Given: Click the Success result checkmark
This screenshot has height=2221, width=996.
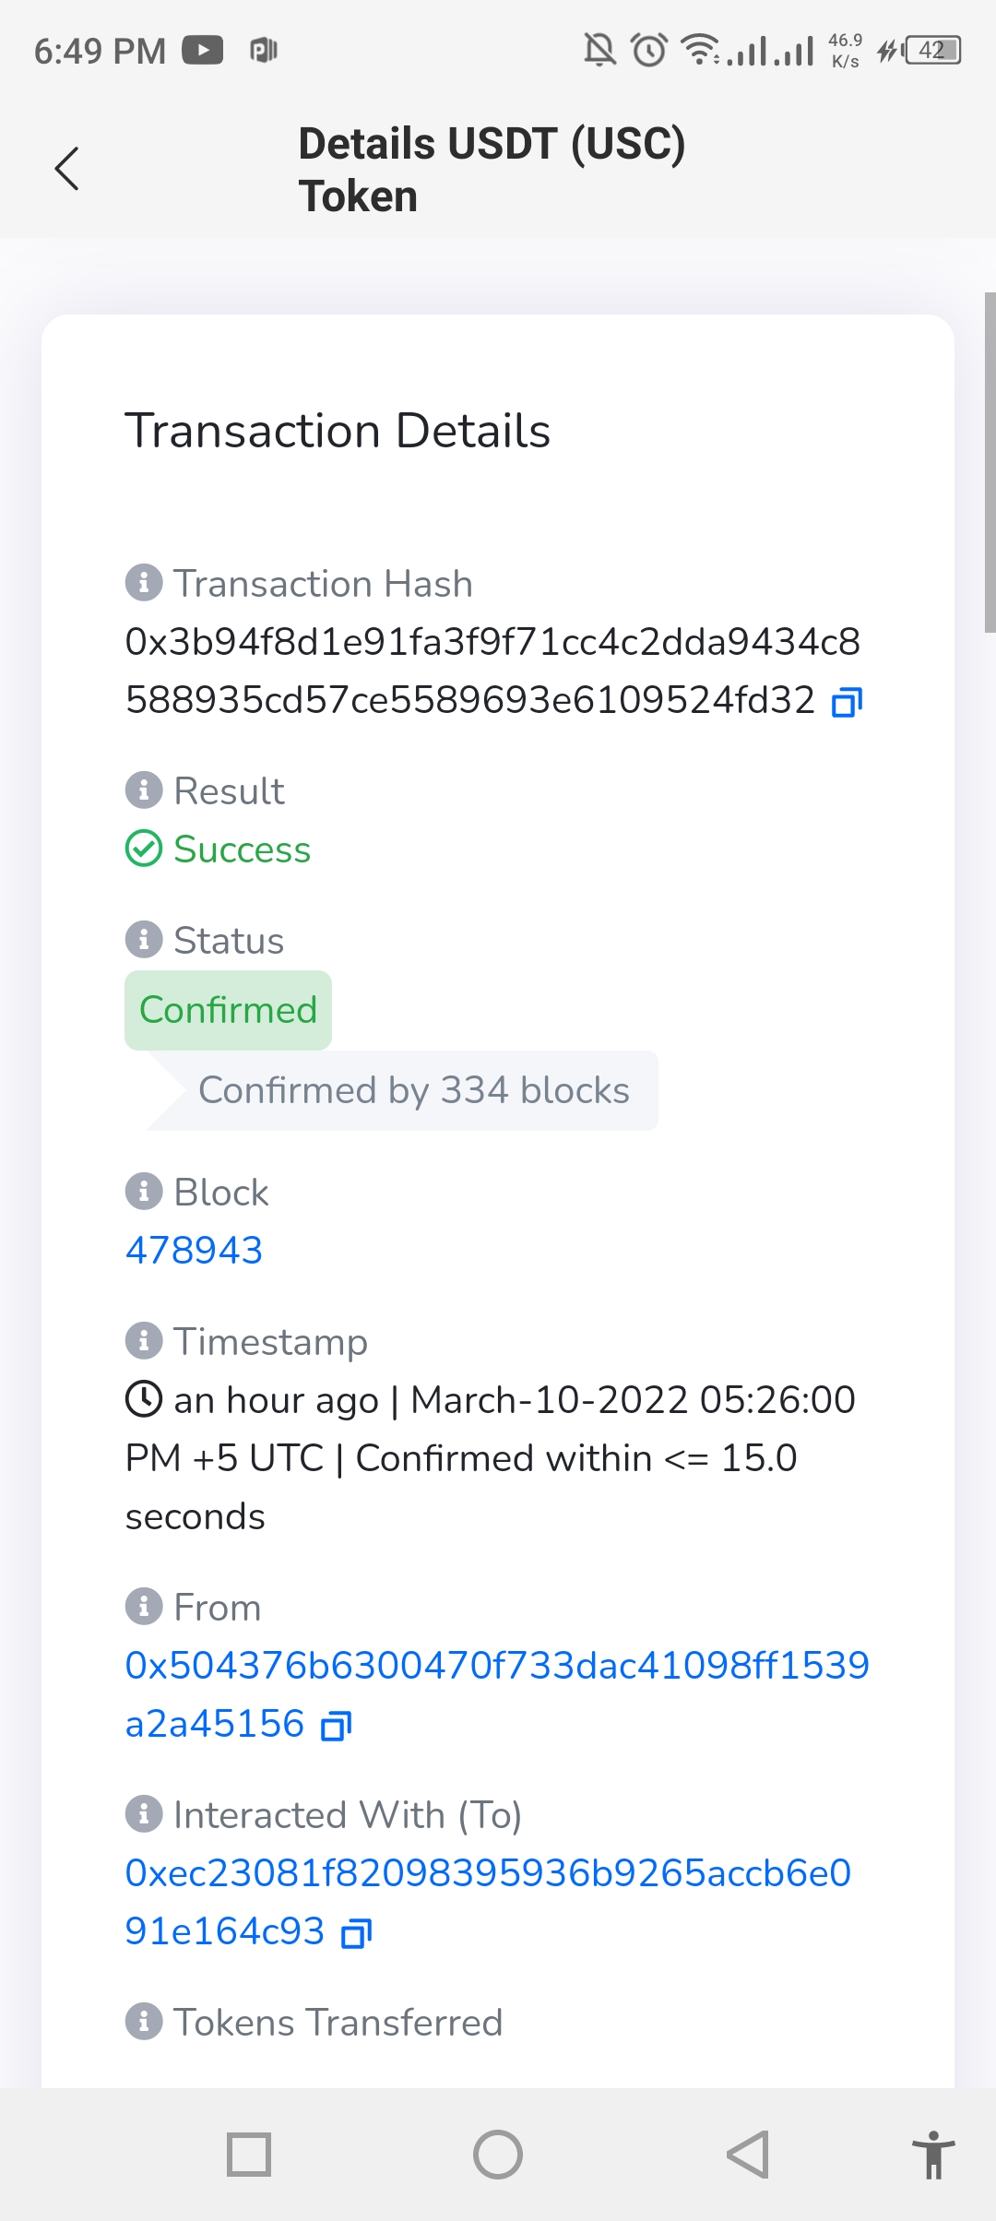Looking at the screenshot, I should [145, 849].
